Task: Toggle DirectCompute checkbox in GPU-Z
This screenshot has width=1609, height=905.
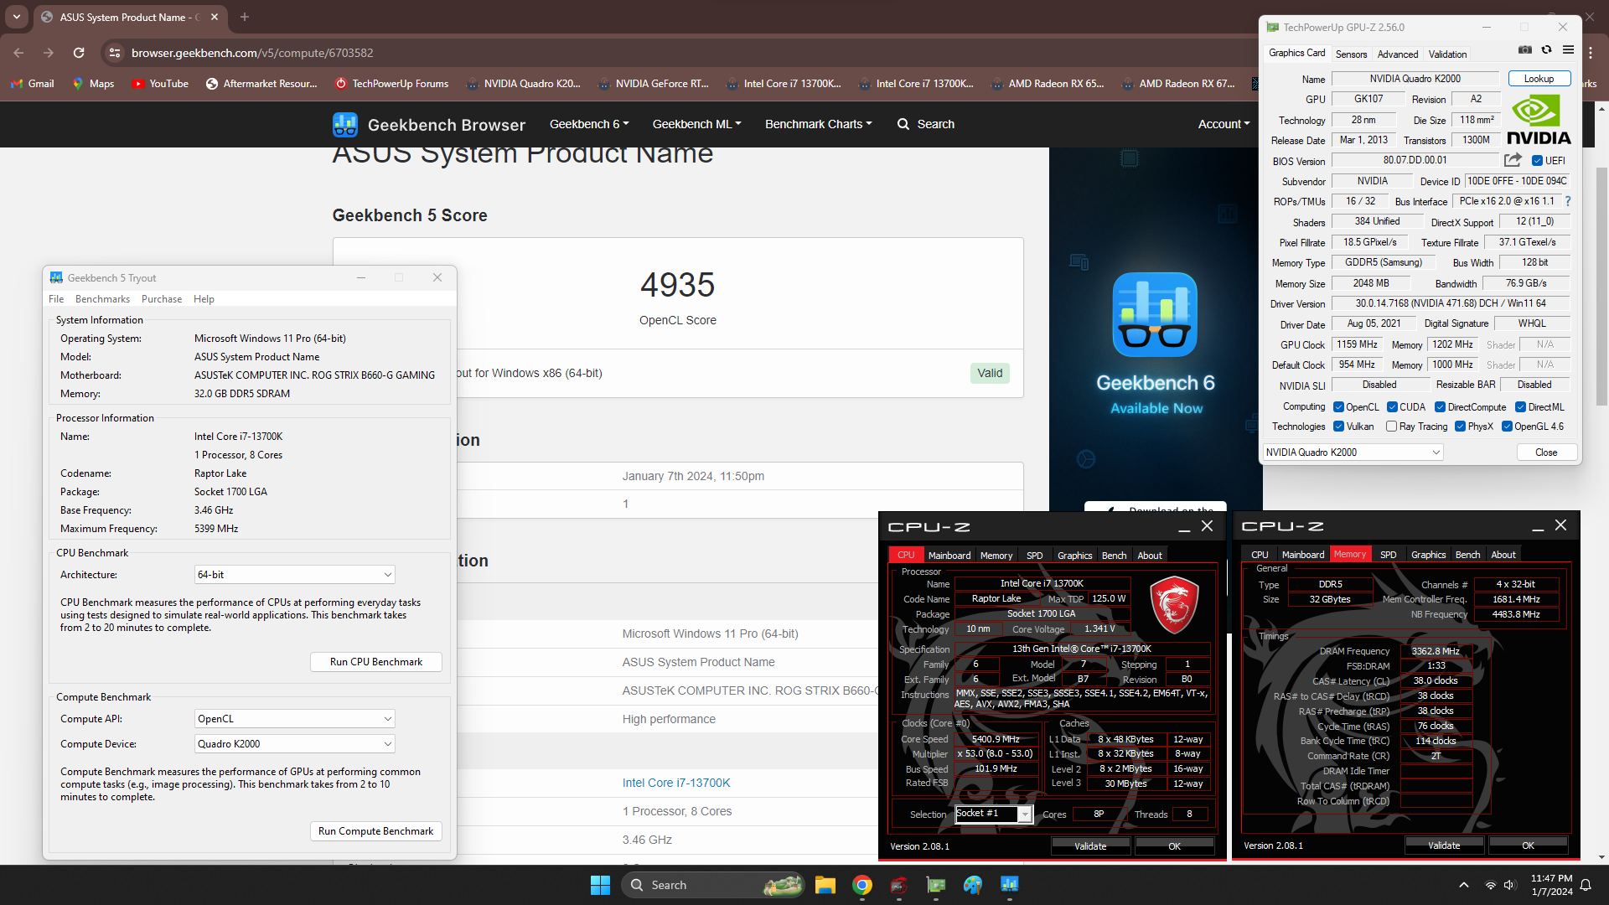Action: pyautogui.click(x=1440, y=407)
